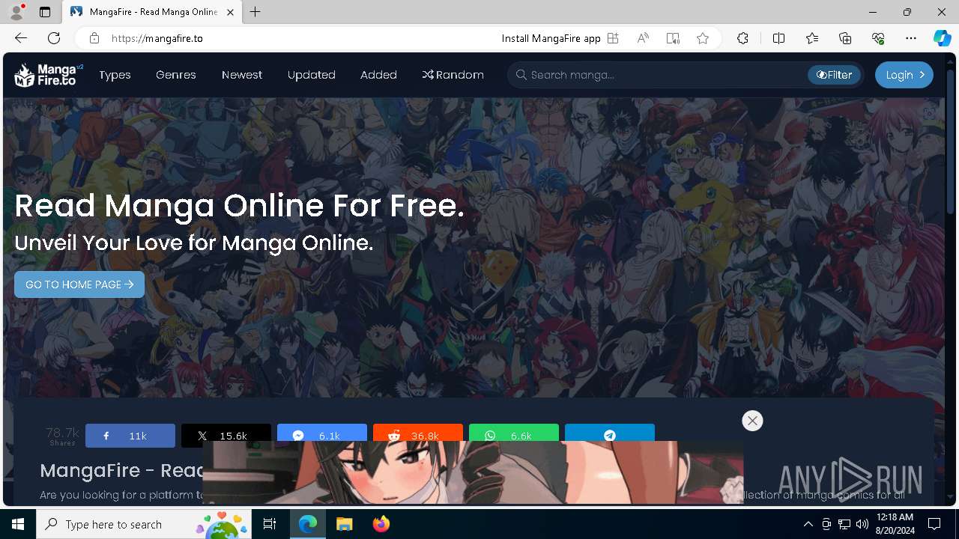Open the Genres menu
This screenshot has height=539, width=959.
pos(176,75)
